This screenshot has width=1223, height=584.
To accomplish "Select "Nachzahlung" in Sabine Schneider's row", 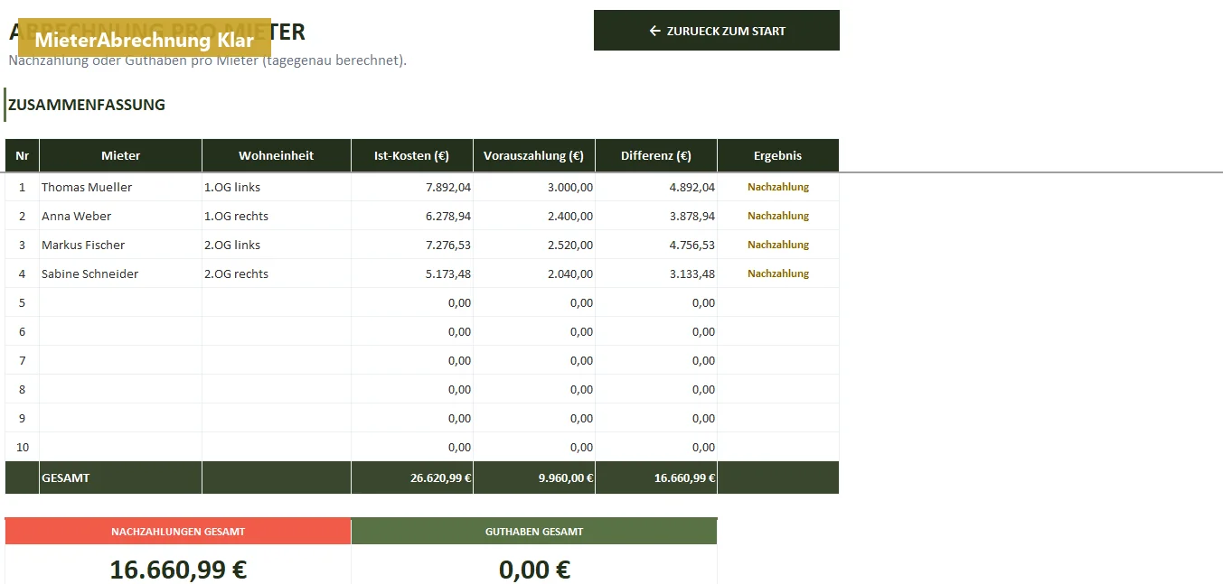I will click(778, 273).
